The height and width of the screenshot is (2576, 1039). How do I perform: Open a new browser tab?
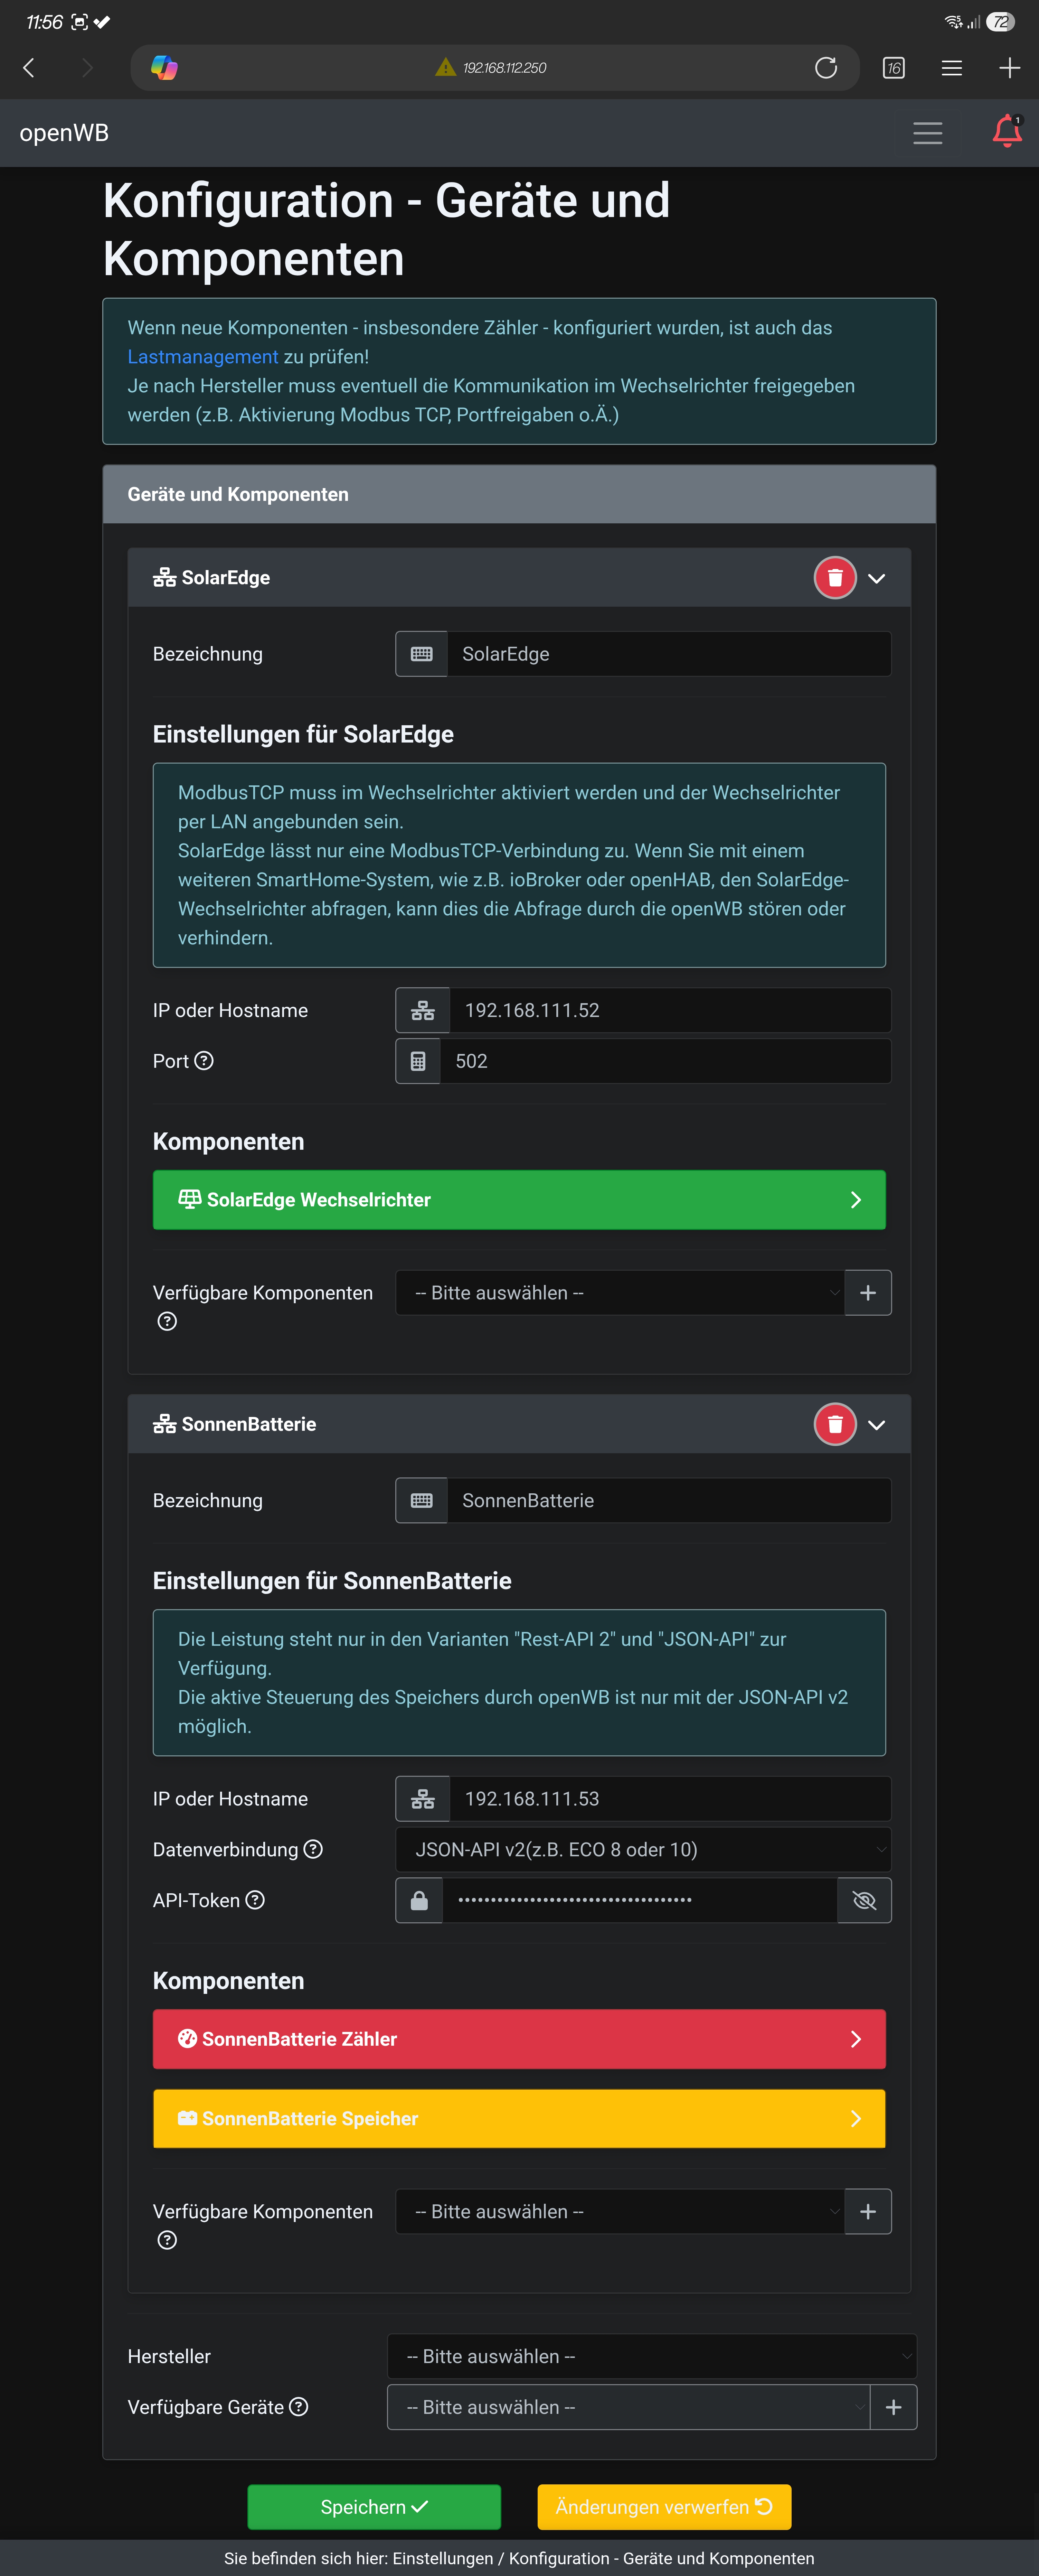[x=1009, y=68]
